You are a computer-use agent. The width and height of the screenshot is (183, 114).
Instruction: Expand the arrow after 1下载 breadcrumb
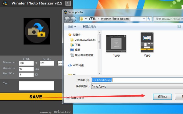coord(98,19)
